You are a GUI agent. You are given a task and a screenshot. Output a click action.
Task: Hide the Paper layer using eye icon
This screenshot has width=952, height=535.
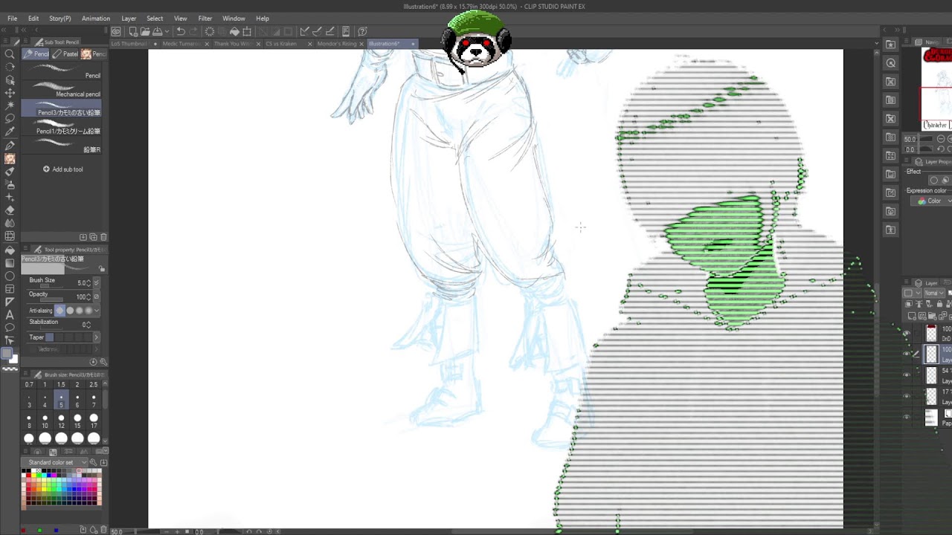(x=906, y=418)
